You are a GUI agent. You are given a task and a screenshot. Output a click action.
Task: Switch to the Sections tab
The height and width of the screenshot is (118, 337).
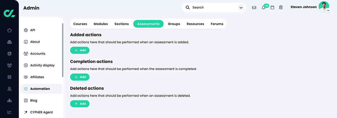click(x=122, y=24)
